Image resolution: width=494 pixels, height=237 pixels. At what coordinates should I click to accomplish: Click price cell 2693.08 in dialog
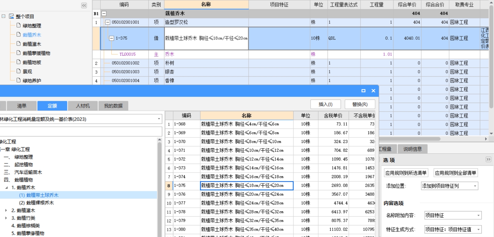pos(333,185)
